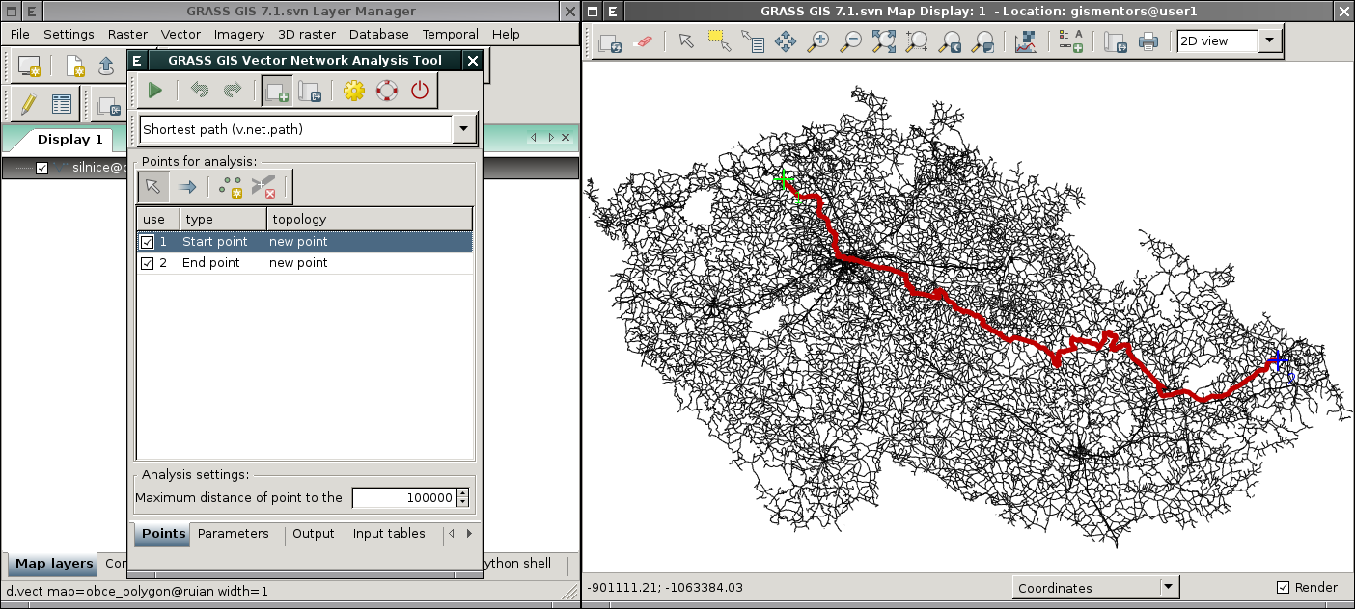Click the right arrow beside Display 1 tab
This screenshot has width=1355, height=609.
click(x=550, y=139)
